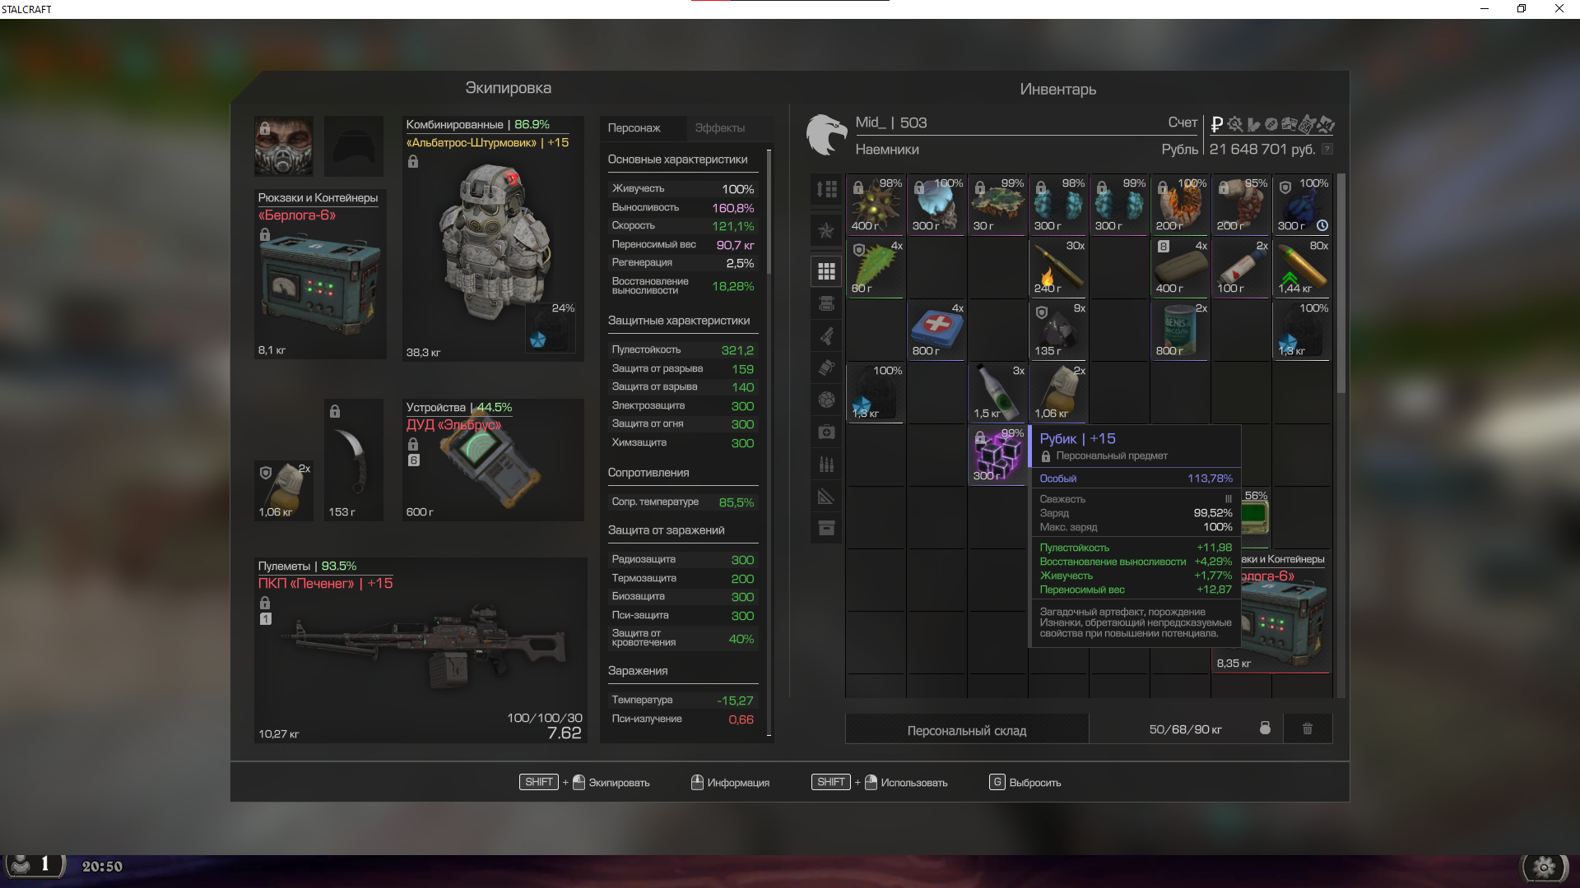This screenshot has width=1580, height=888.
Task: Click the Информация hint label
Action: tap(738, 783)
